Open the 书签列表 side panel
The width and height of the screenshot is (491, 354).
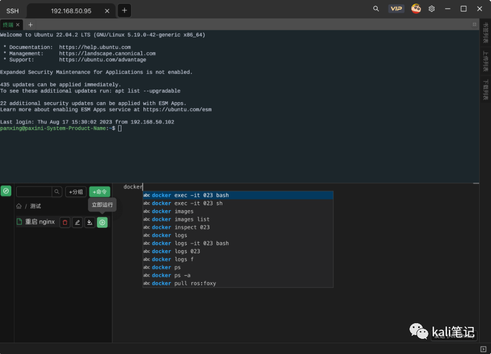pyautogui.click(x=486, y=32)
